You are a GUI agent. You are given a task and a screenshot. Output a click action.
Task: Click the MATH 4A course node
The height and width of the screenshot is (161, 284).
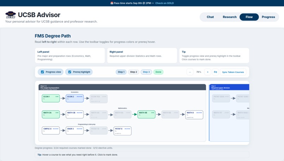click(99, 115)
